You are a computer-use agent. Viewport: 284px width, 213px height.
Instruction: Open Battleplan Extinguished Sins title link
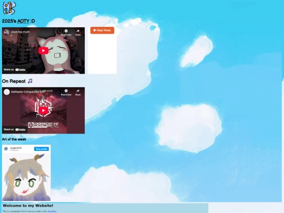[x=28, y=92]
